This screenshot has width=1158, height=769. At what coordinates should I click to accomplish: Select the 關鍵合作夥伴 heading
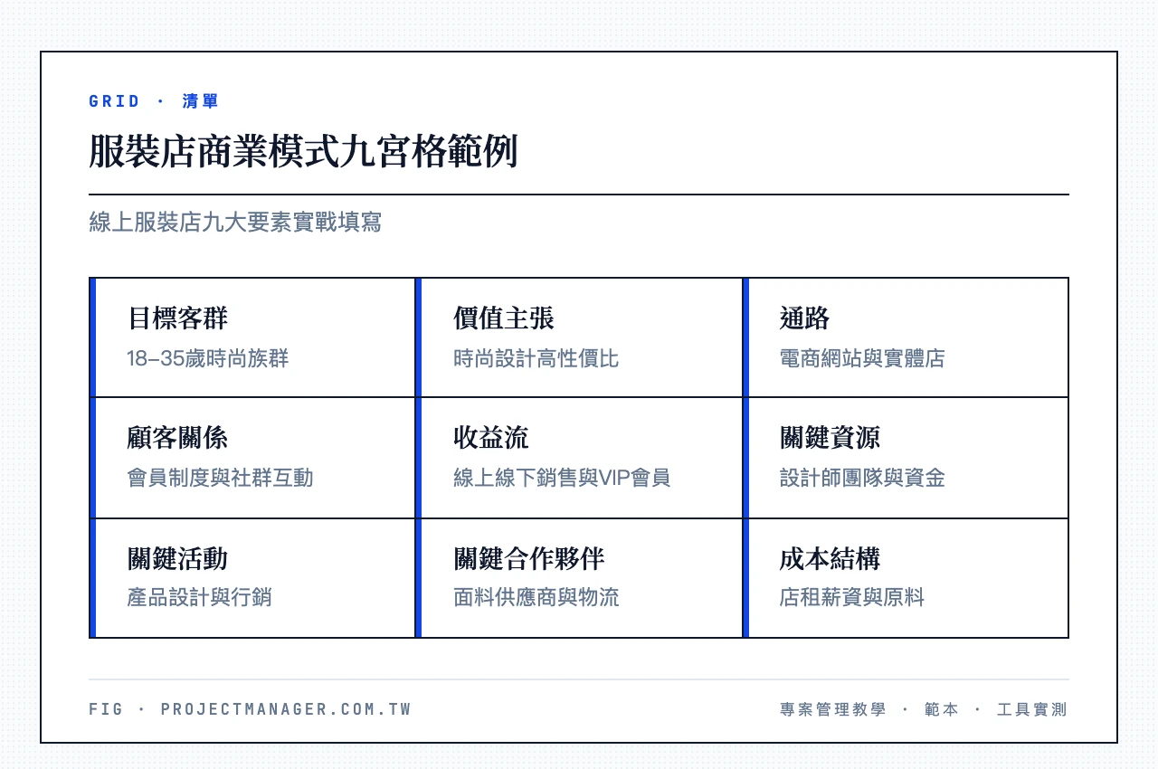pyautogui.click(x=529, y=558)
